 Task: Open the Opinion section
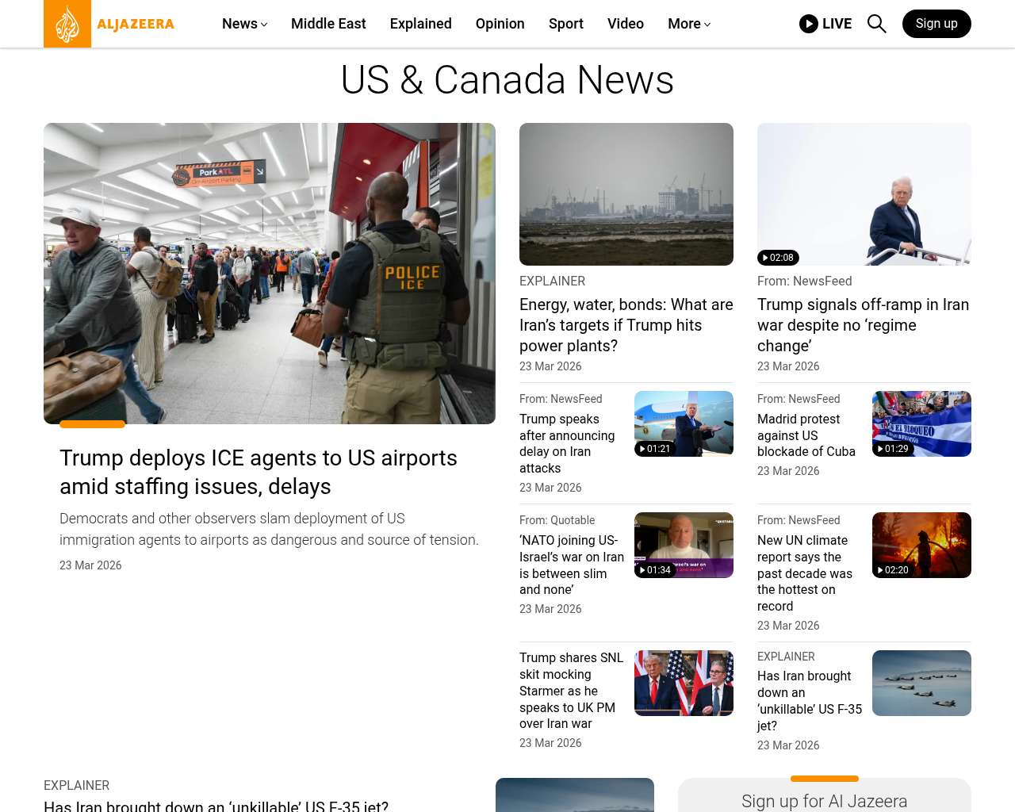point(500,24)
